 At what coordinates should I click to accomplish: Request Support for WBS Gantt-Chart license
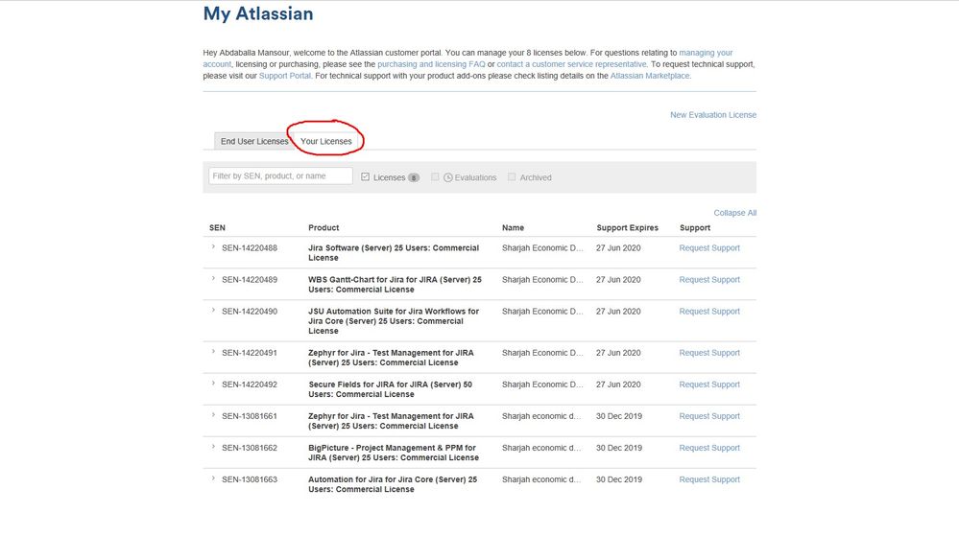[x=709, y=280]
